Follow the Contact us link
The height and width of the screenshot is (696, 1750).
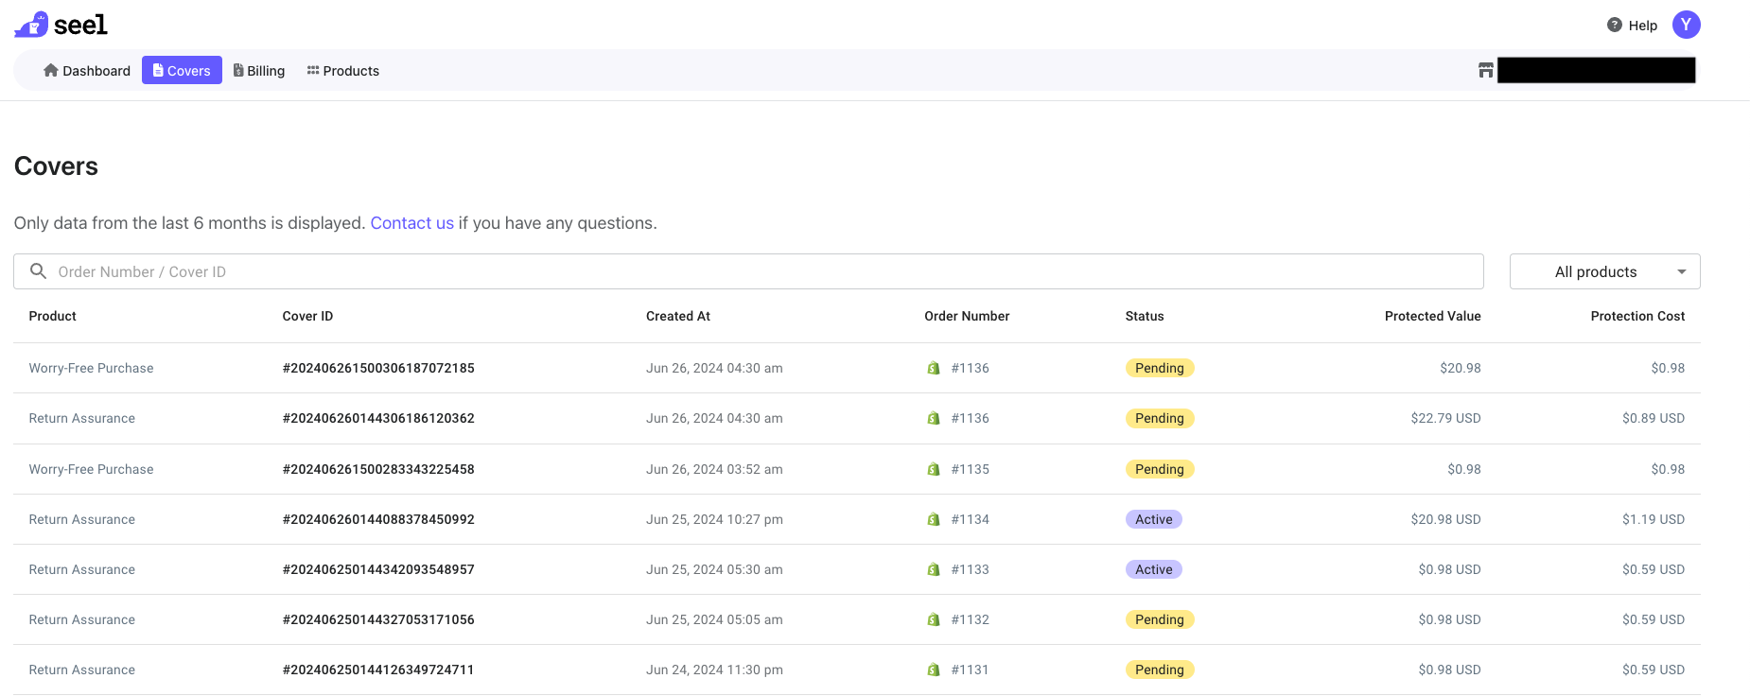pyautogui.click(x=411, y=223)
